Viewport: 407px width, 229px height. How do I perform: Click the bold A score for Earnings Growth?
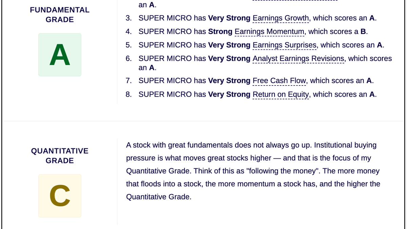(372, 18)
